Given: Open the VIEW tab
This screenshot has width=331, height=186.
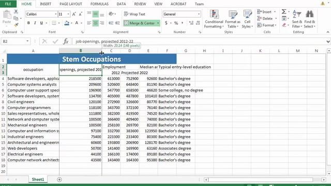Looking at the screenshot, I should (158, 4).
